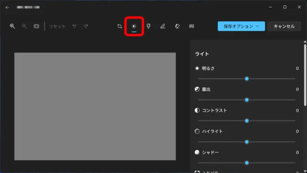The height and width of the screenshot is (173, 307).
Task: Select the Markup pen tool
Action: (x=163, y=26)
